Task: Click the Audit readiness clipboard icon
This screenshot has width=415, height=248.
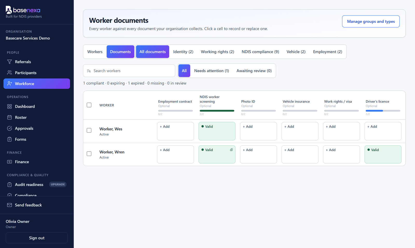Action: tap(10, 184)
